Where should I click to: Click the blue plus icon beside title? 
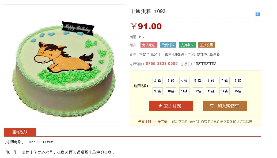257,14
